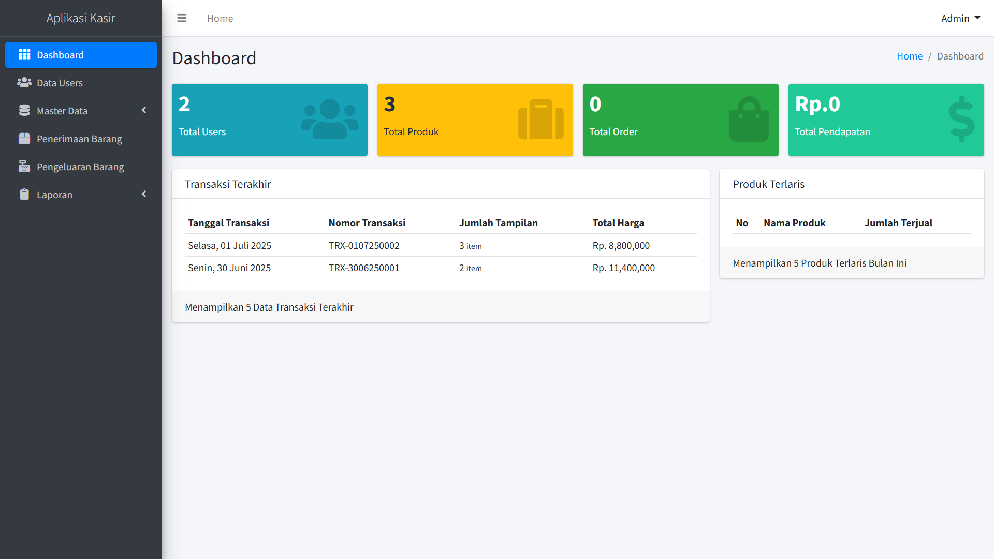Click the Home link in top navbar

click(x=220, y=18)
